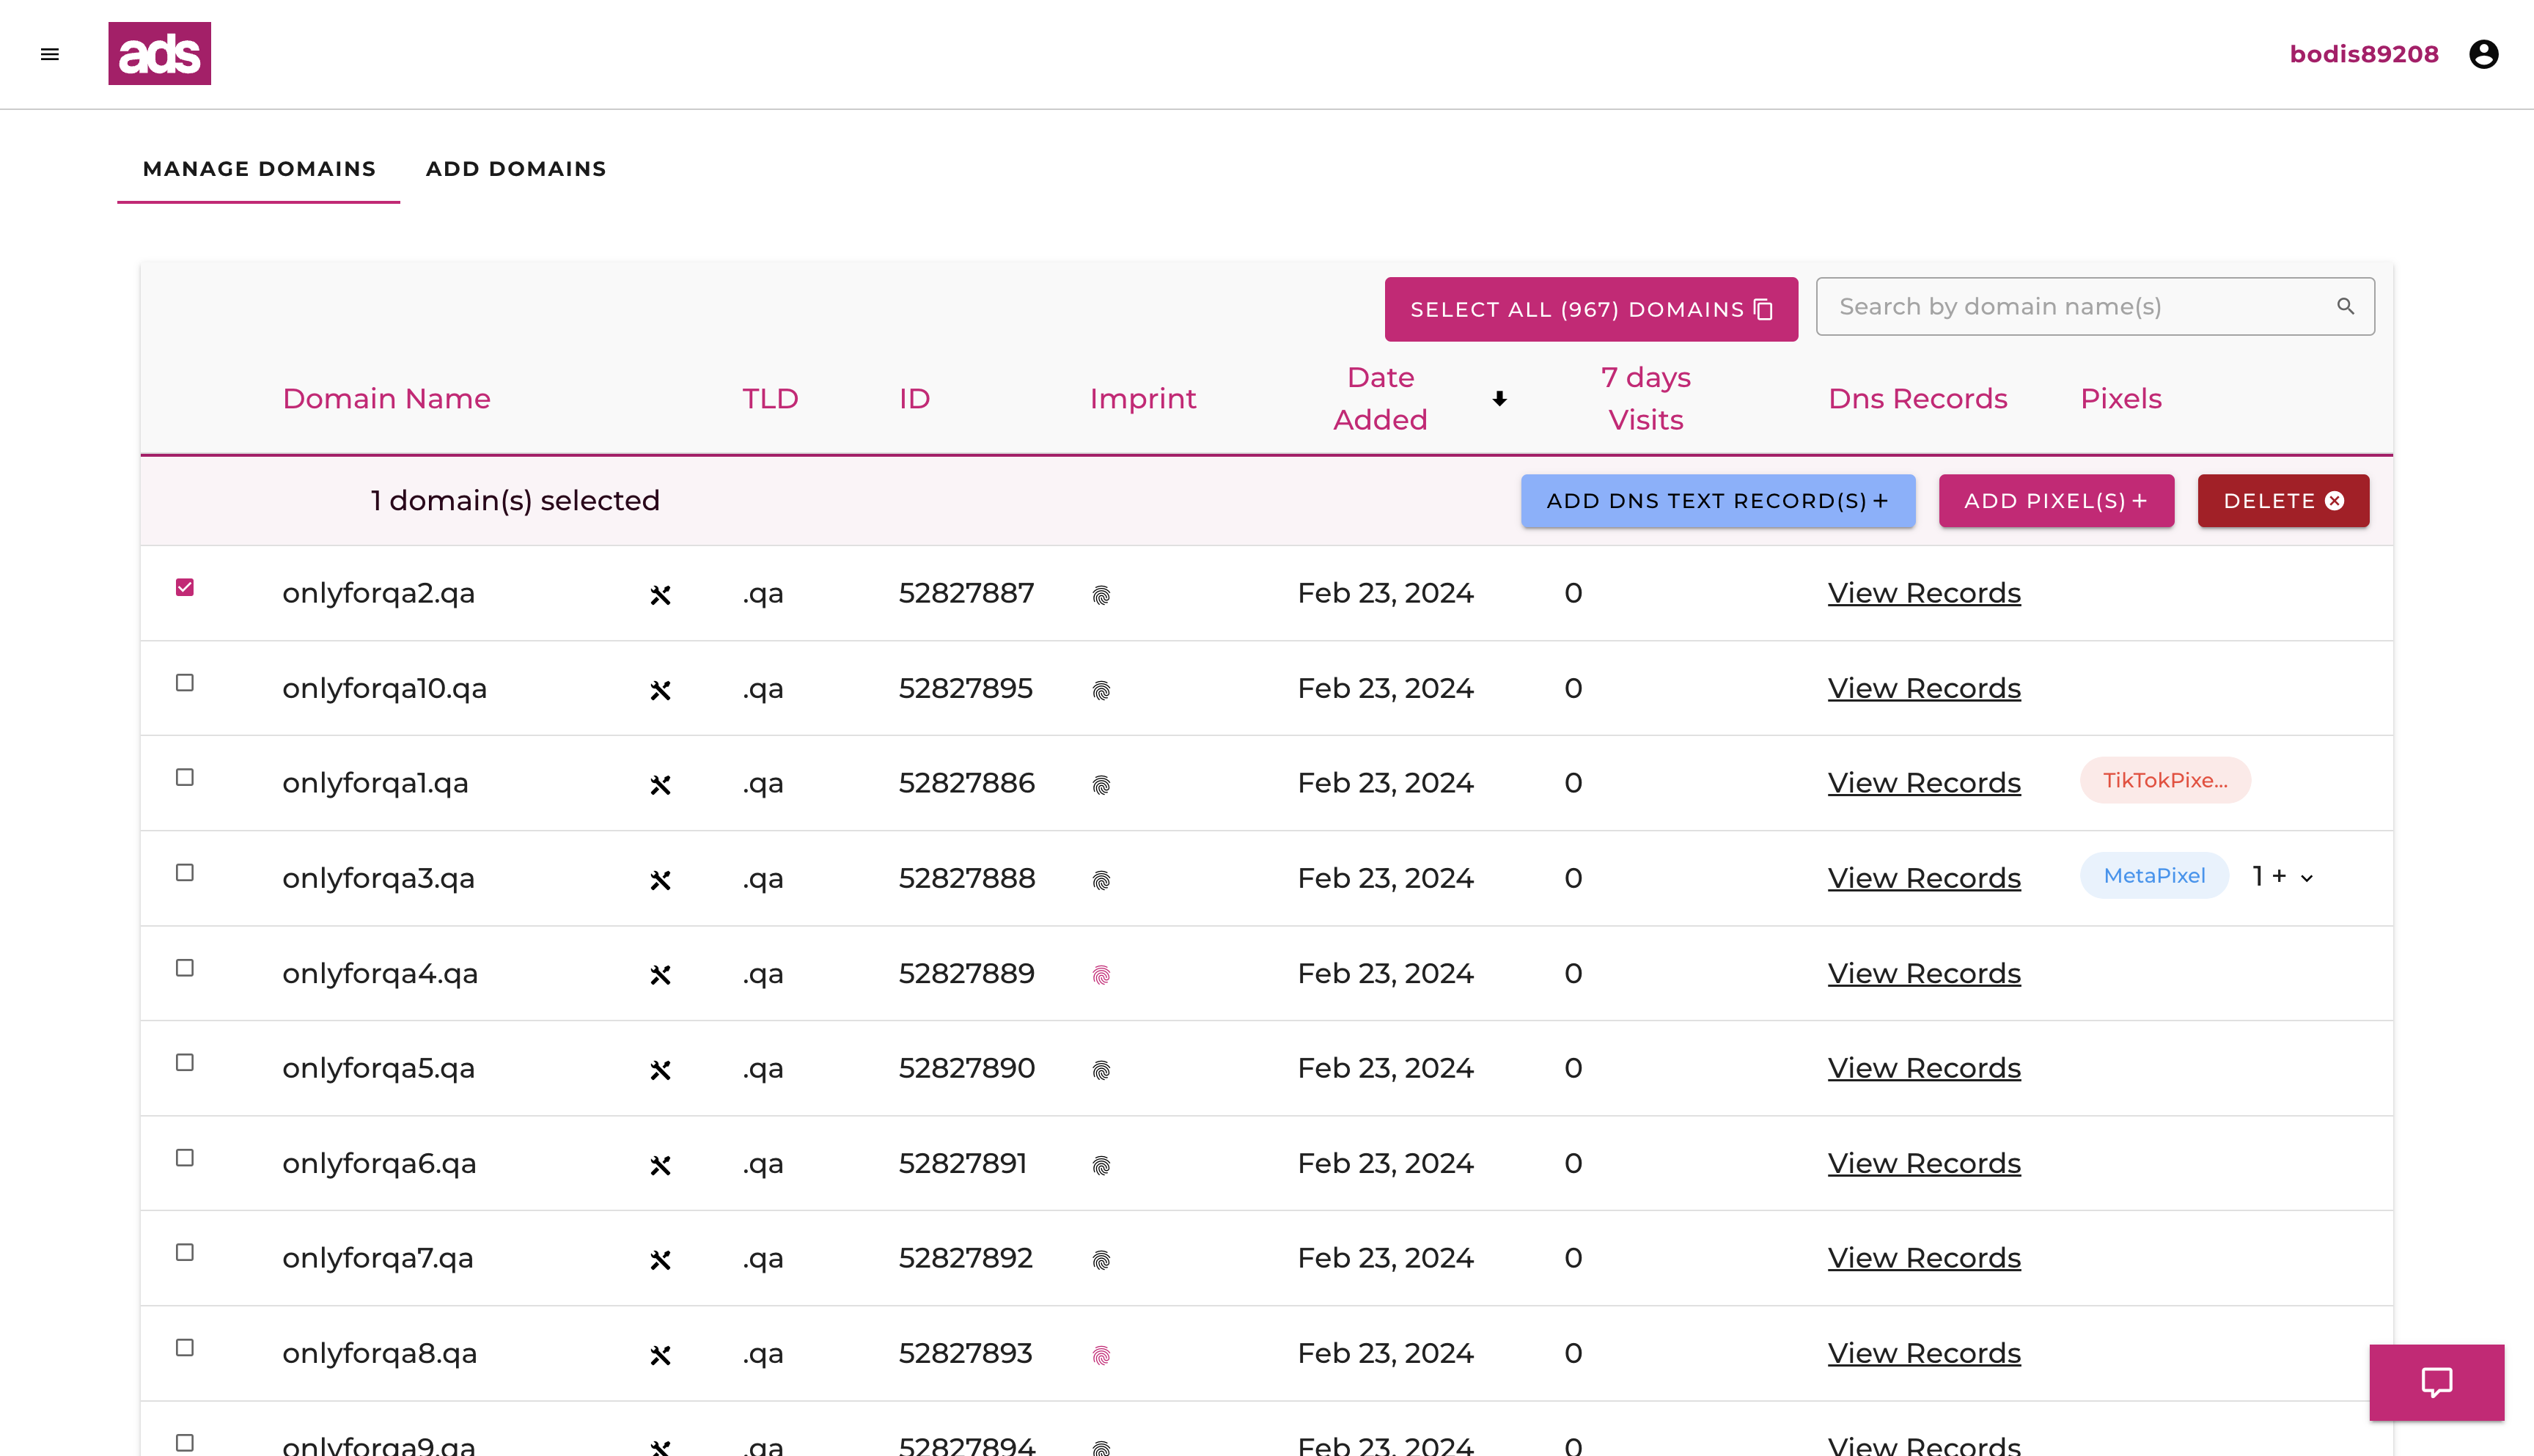Click the pink imprint fingerprint for onlyforqa4.qa
2534x1456 pixels.
1101,975
